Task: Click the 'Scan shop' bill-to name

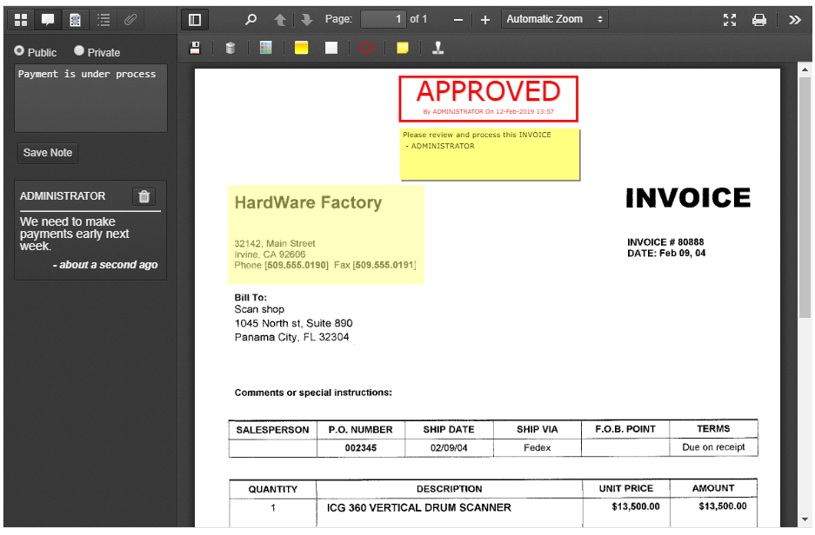Action: (x=259, y=309)
